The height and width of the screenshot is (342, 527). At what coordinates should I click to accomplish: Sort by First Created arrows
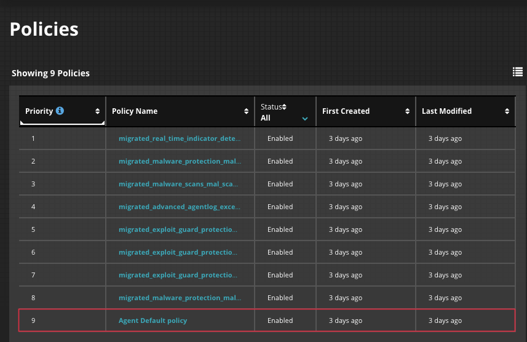(407, 111)
